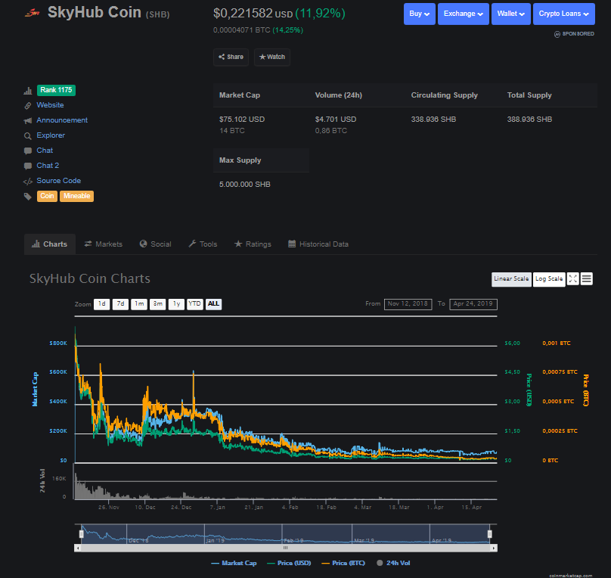The image size is (611, 578).
Task: Open the Explorer link
Action: (x=51, y=135)
